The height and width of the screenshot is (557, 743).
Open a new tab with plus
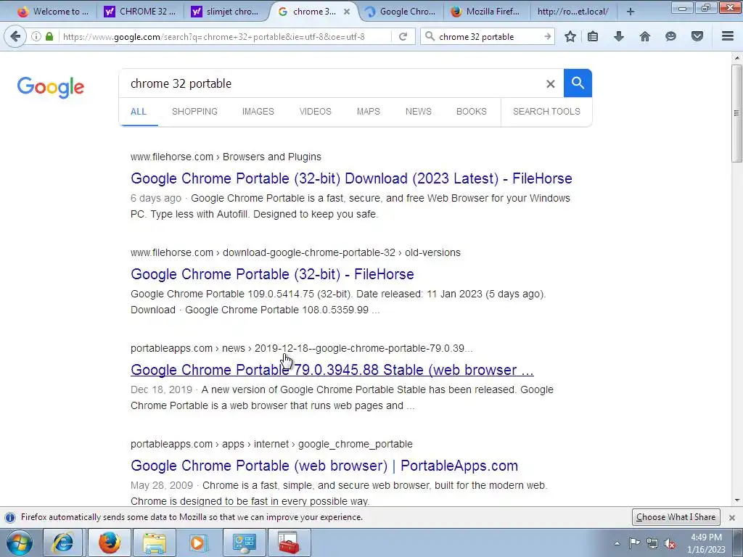[x=631, y=12]
